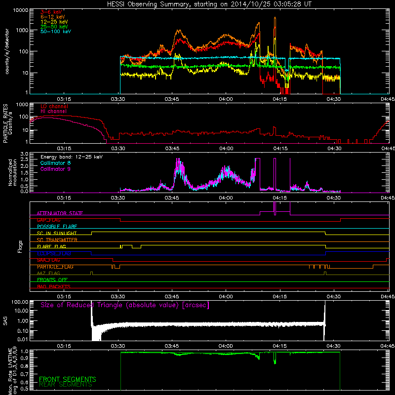Image resolution: width=395 pixels, height=395 pixels.
Task: Click the FRONTS_OFF flag label
Action: coord(52,280)
